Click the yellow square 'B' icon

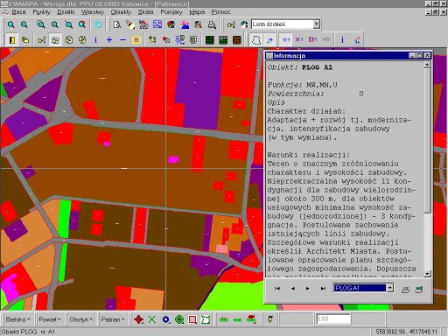(x=136, y=39)
